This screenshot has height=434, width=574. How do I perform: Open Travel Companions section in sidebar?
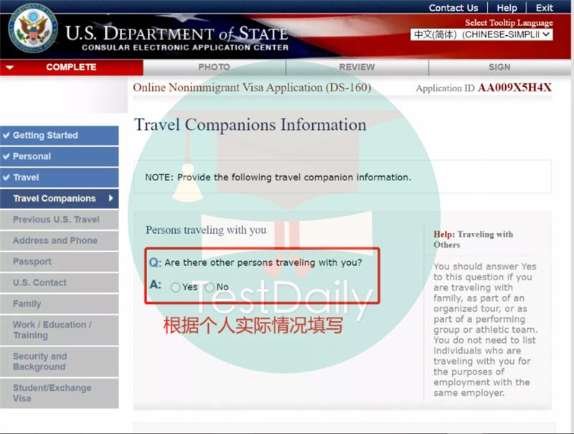point(60,198)
